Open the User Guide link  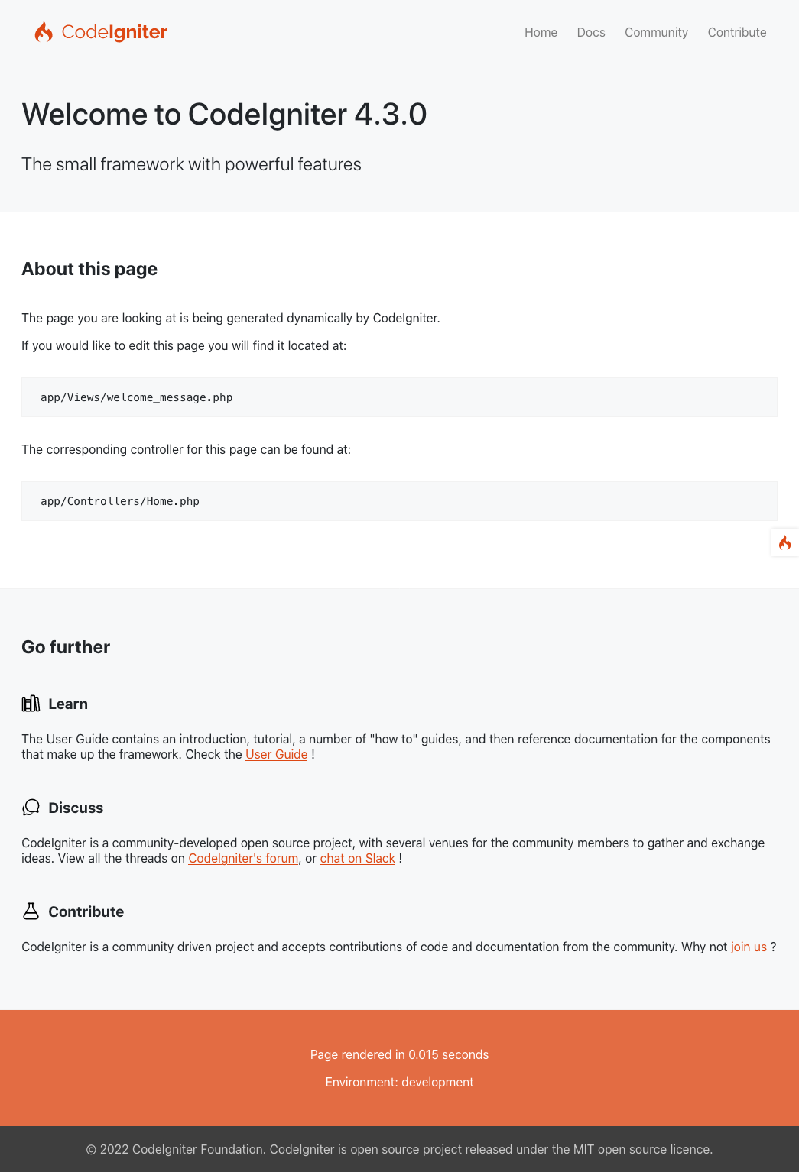[x=276, y=754]
